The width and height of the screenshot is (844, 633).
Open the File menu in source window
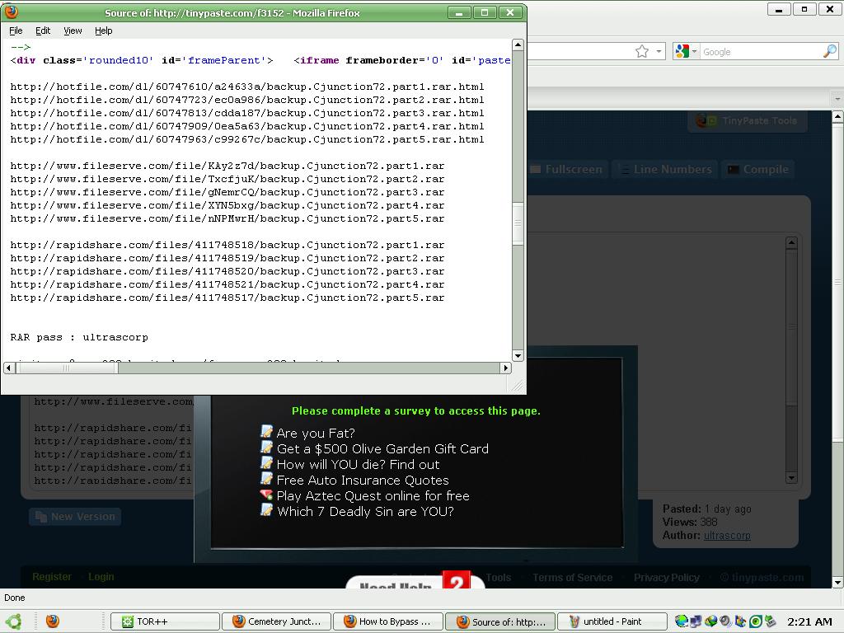click(x=16, y=30)
